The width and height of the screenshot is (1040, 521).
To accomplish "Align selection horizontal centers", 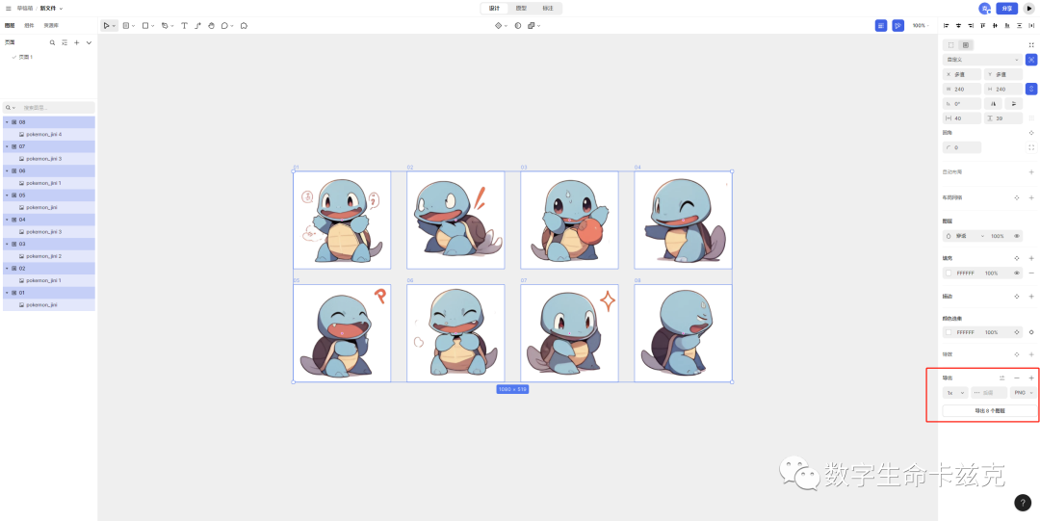I will (958, 26).
